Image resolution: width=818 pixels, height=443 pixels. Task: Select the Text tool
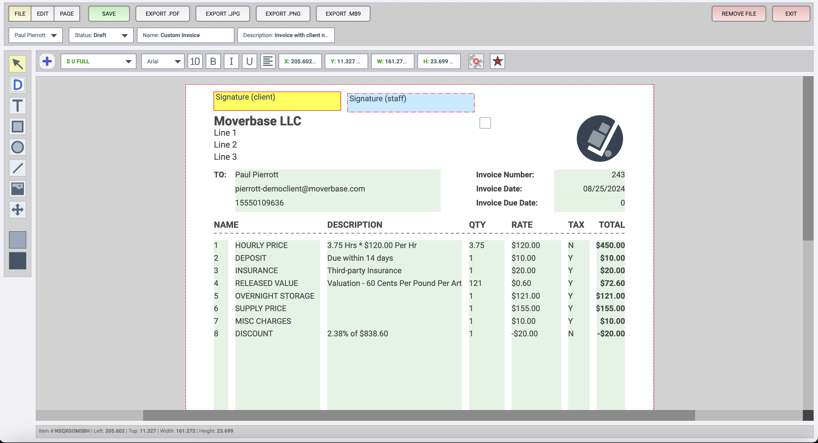click(18, 106)
